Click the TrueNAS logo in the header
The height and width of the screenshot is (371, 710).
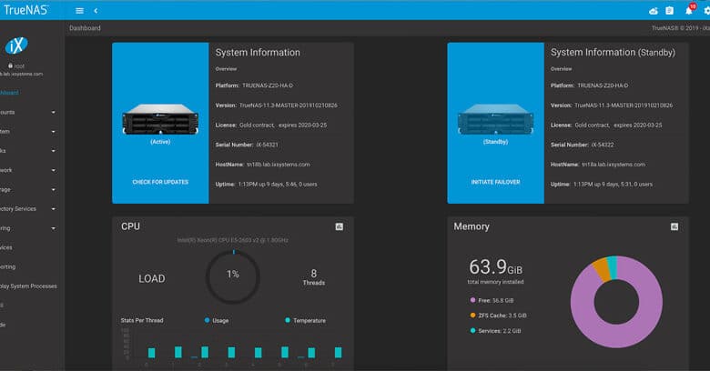pyautogui.click(x=25, y=10)
